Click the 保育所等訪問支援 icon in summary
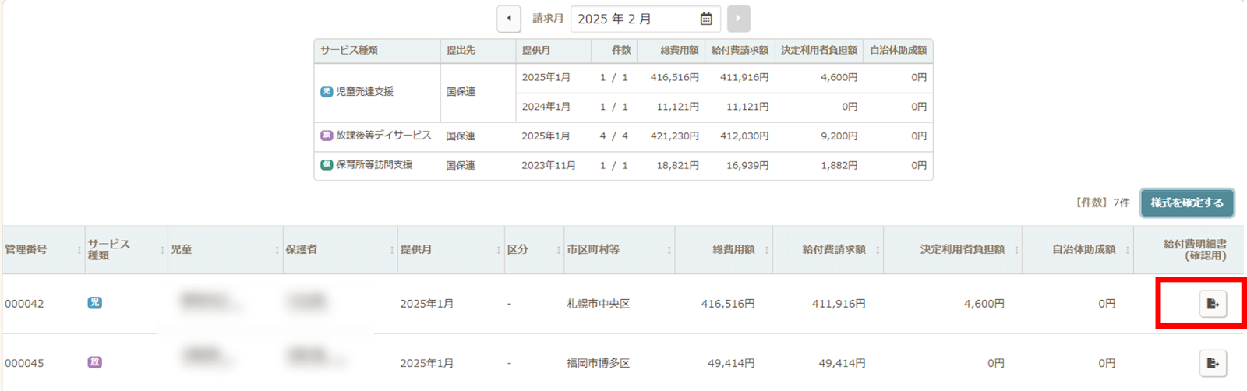This screenshot has height=391, width=1247. pos(327,165)
